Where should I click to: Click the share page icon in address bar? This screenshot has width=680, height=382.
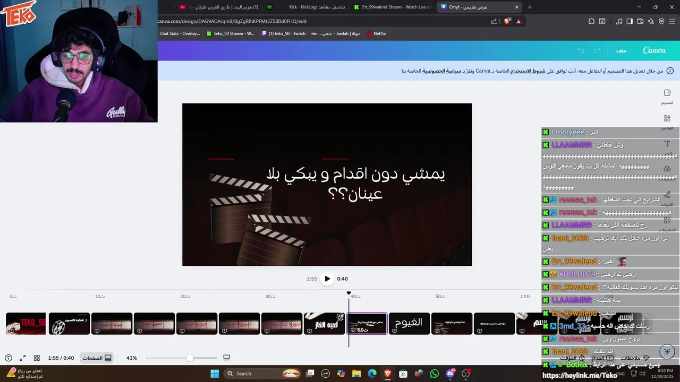tap(494, 21)
